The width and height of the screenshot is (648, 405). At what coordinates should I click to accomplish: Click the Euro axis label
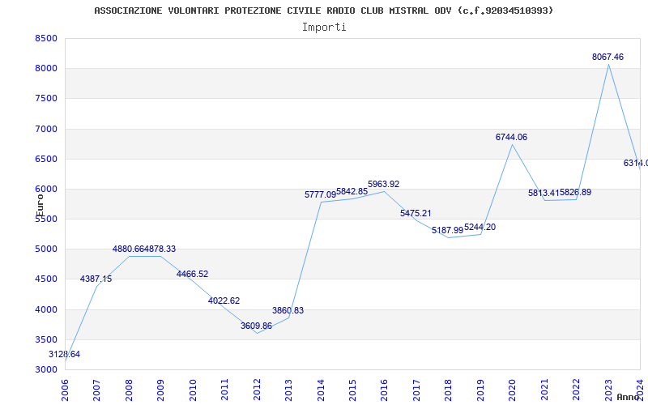(40, 206)
